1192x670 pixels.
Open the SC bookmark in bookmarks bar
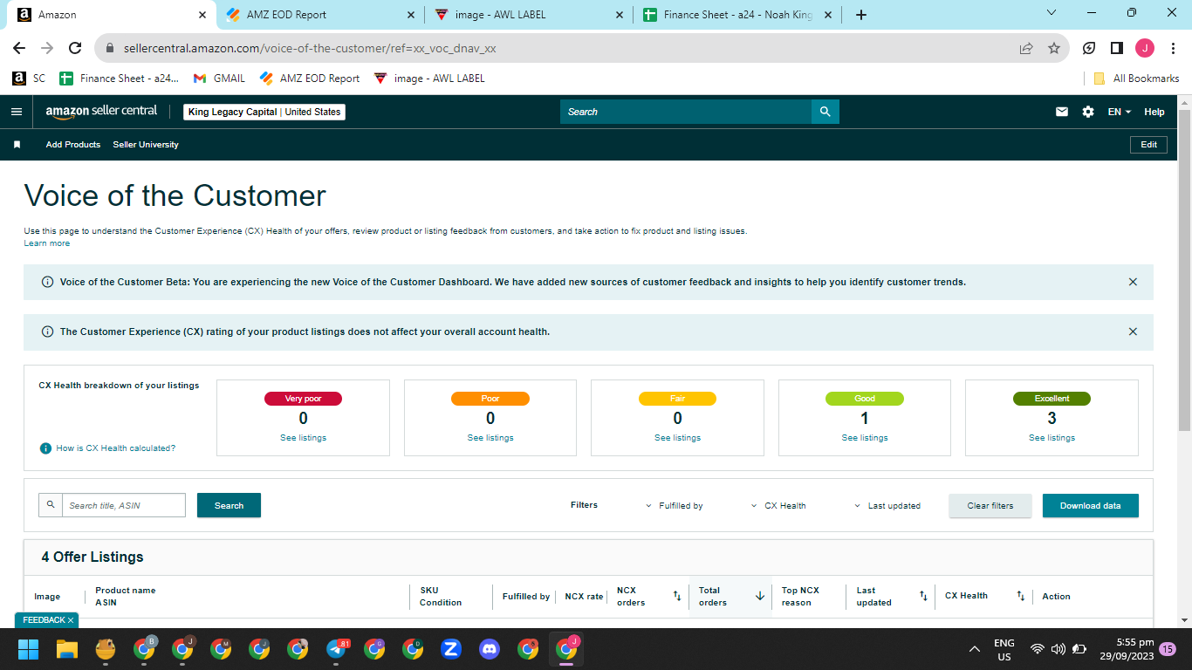point(29,79)
